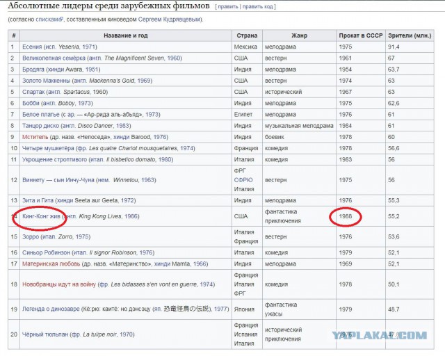Open the film link 'Великолепная семёрка'

(x=54, y=58)
